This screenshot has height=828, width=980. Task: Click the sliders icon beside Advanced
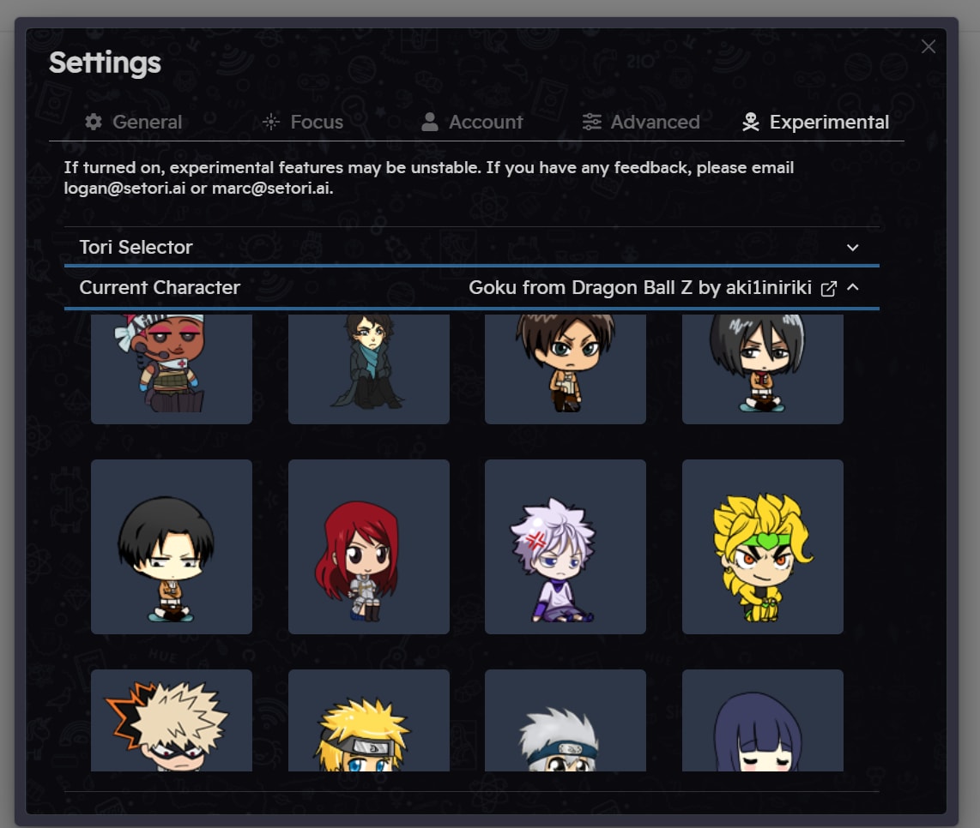592,122
